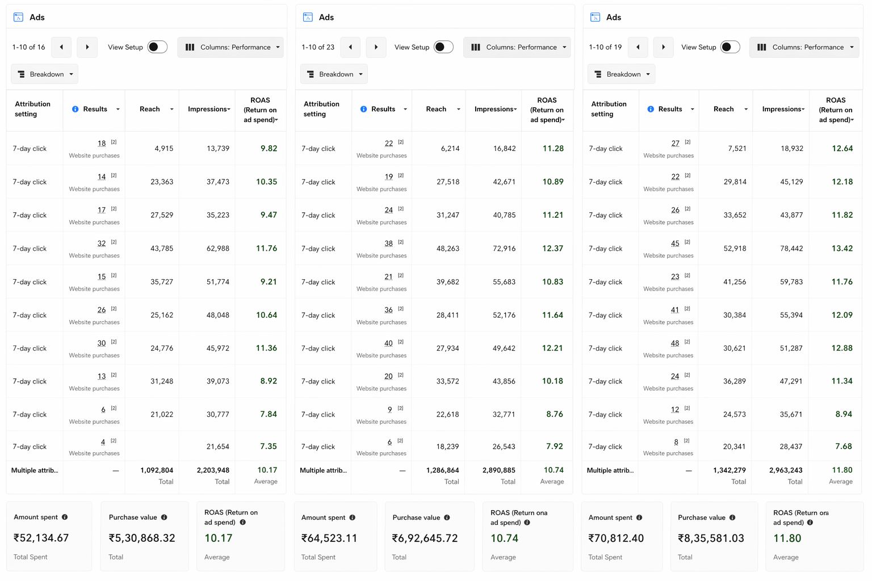Viewport: 872px width, 581px height.
Task: Expand Reach column arrow in 1-10 of 16 panel
Action: point(171,110)
